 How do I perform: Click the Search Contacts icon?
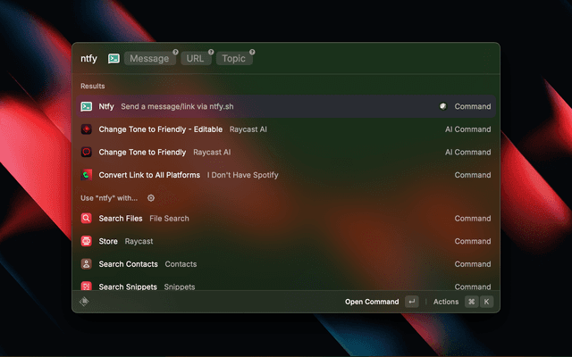87,264
